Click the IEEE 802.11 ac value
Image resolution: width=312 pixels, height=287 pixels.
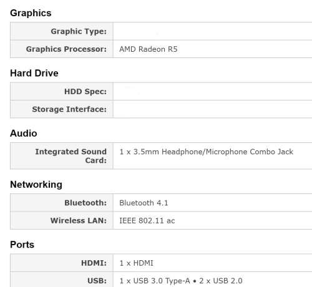point(147,221)
